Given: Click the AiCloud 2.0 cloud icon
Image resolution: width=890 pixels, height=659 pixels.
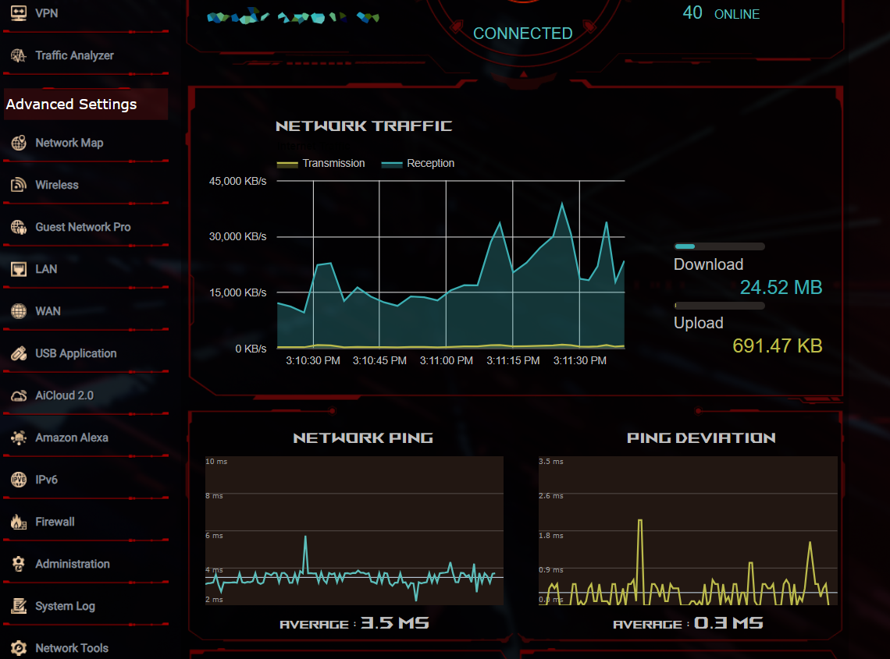Looking at the screenshot, I should coord(19,395).
